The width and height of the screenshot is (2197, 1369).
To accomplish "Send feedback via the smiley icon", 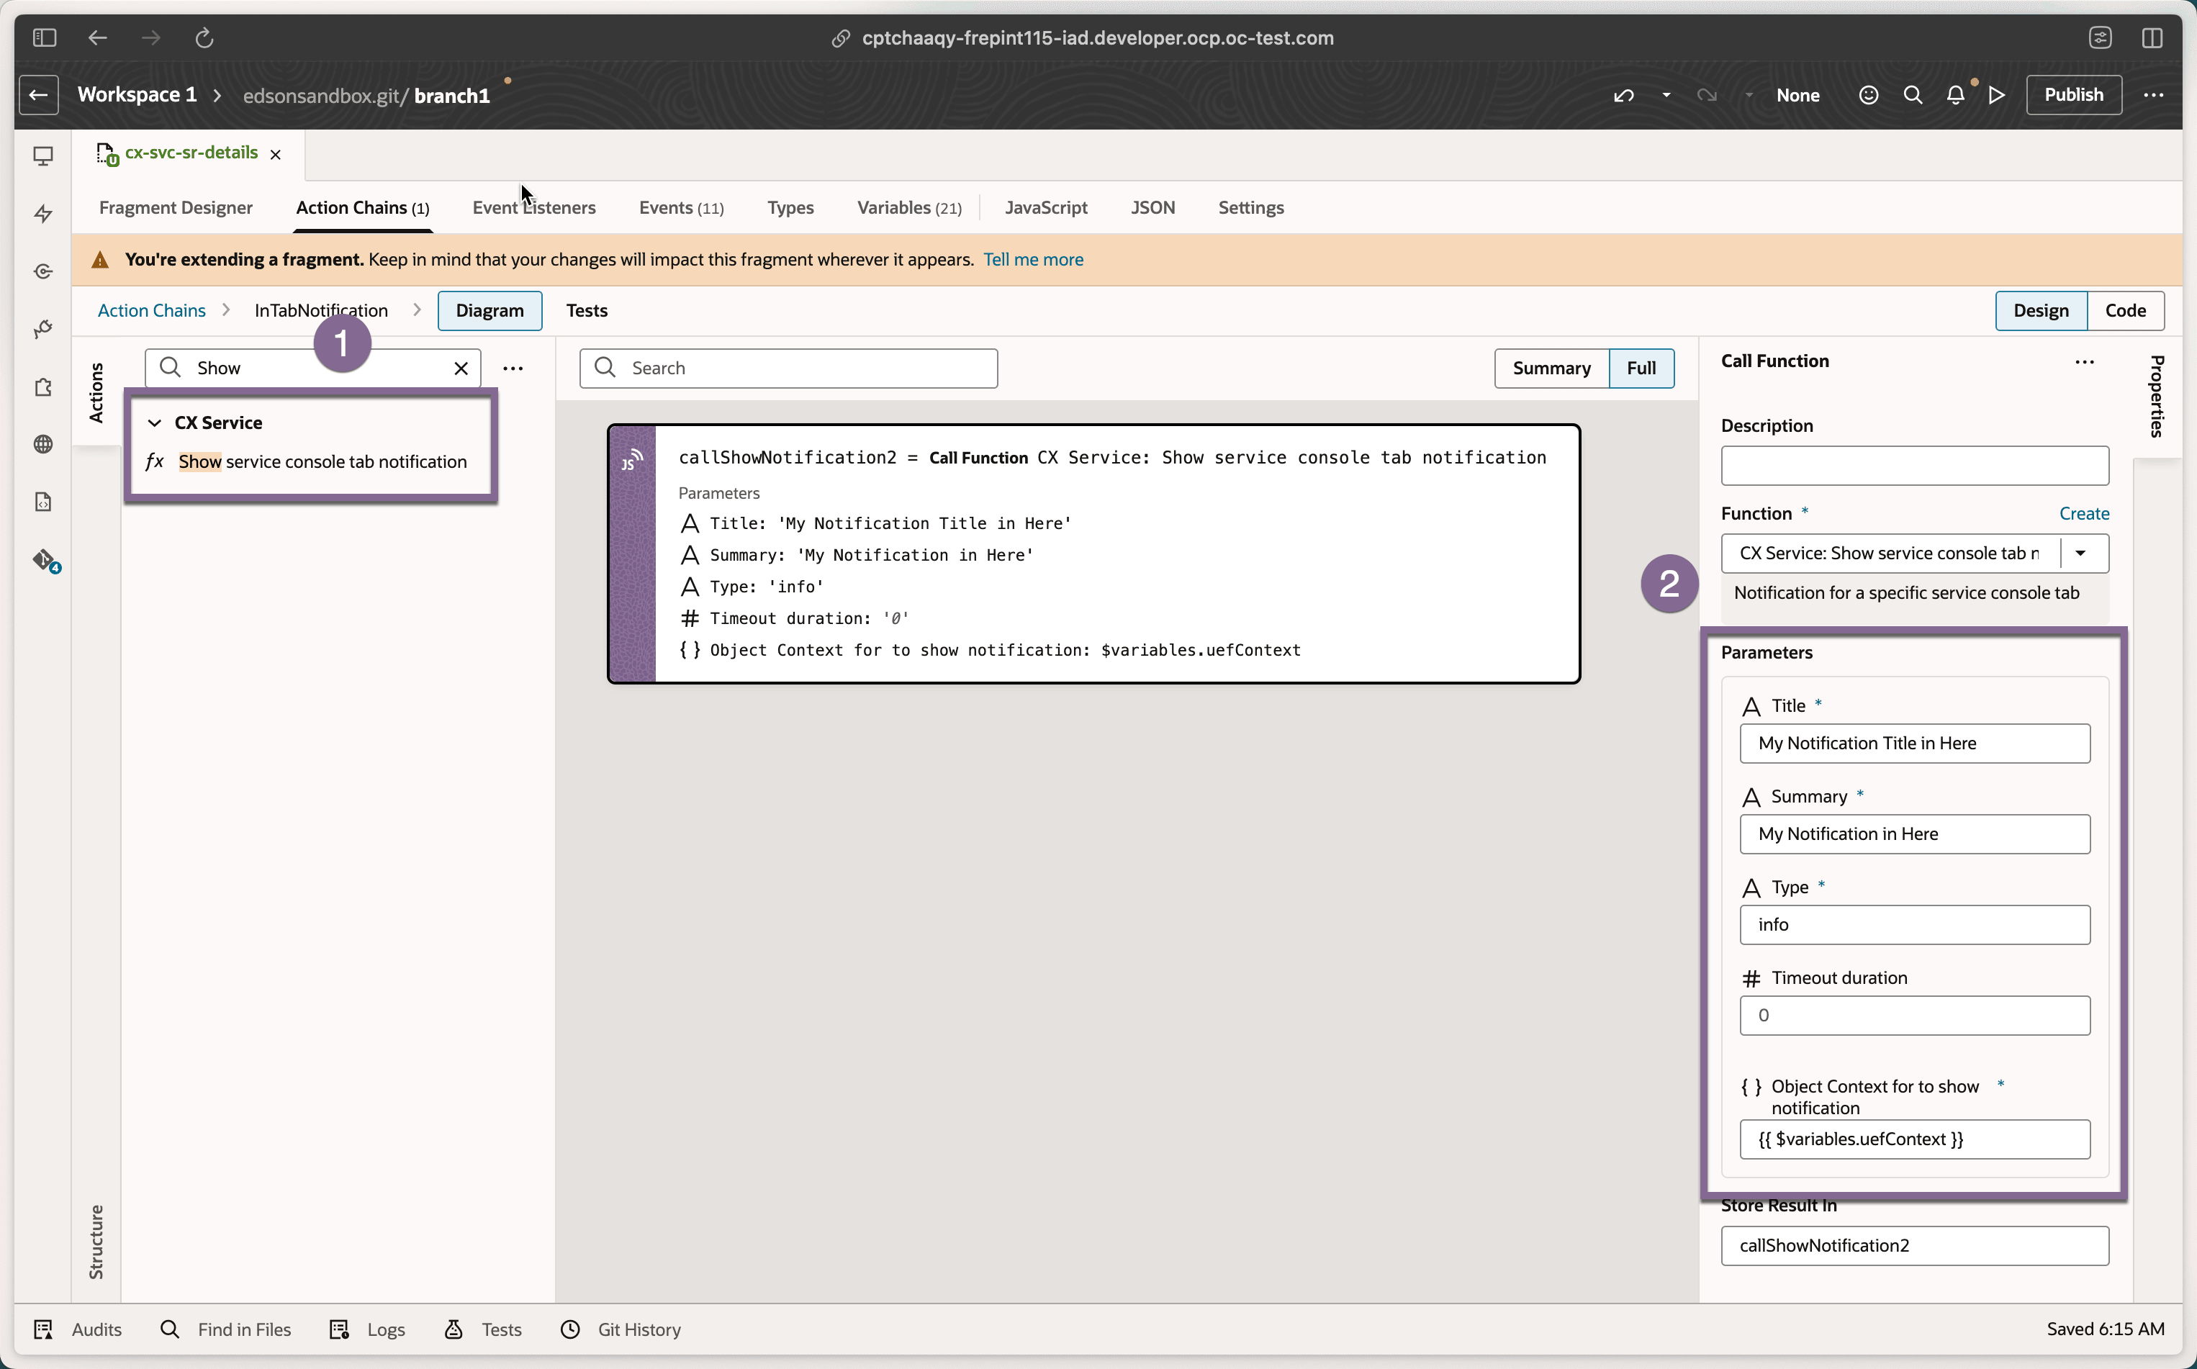I will (1867, 95).
